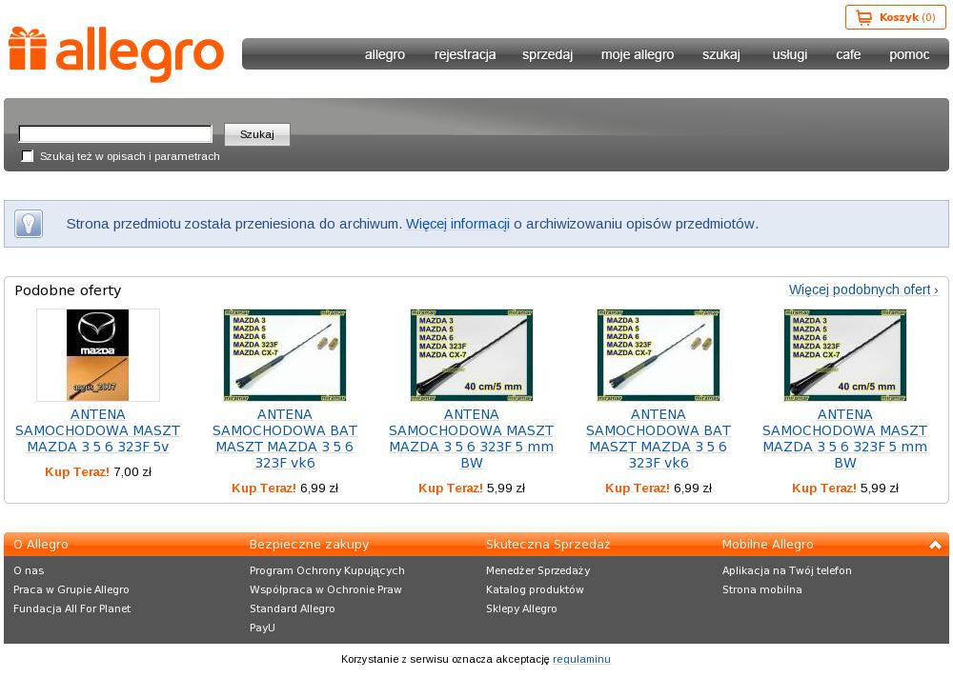The width and height of the screenshot is (953, 678).
Task: Click Skuteczna Sprzedaż footer heading
Action: click(x=548, y=545)
